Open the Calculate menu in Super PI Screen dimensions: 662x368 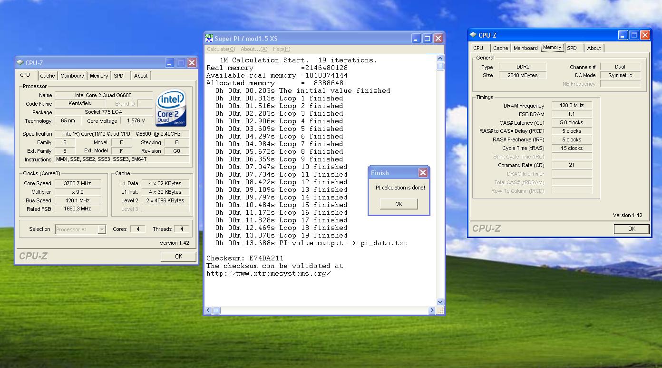(221, 49)
